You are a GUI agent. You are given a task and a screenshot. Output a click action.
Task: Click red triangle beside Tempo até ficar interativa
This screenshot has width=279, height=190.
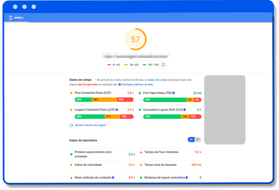point(141,152)
